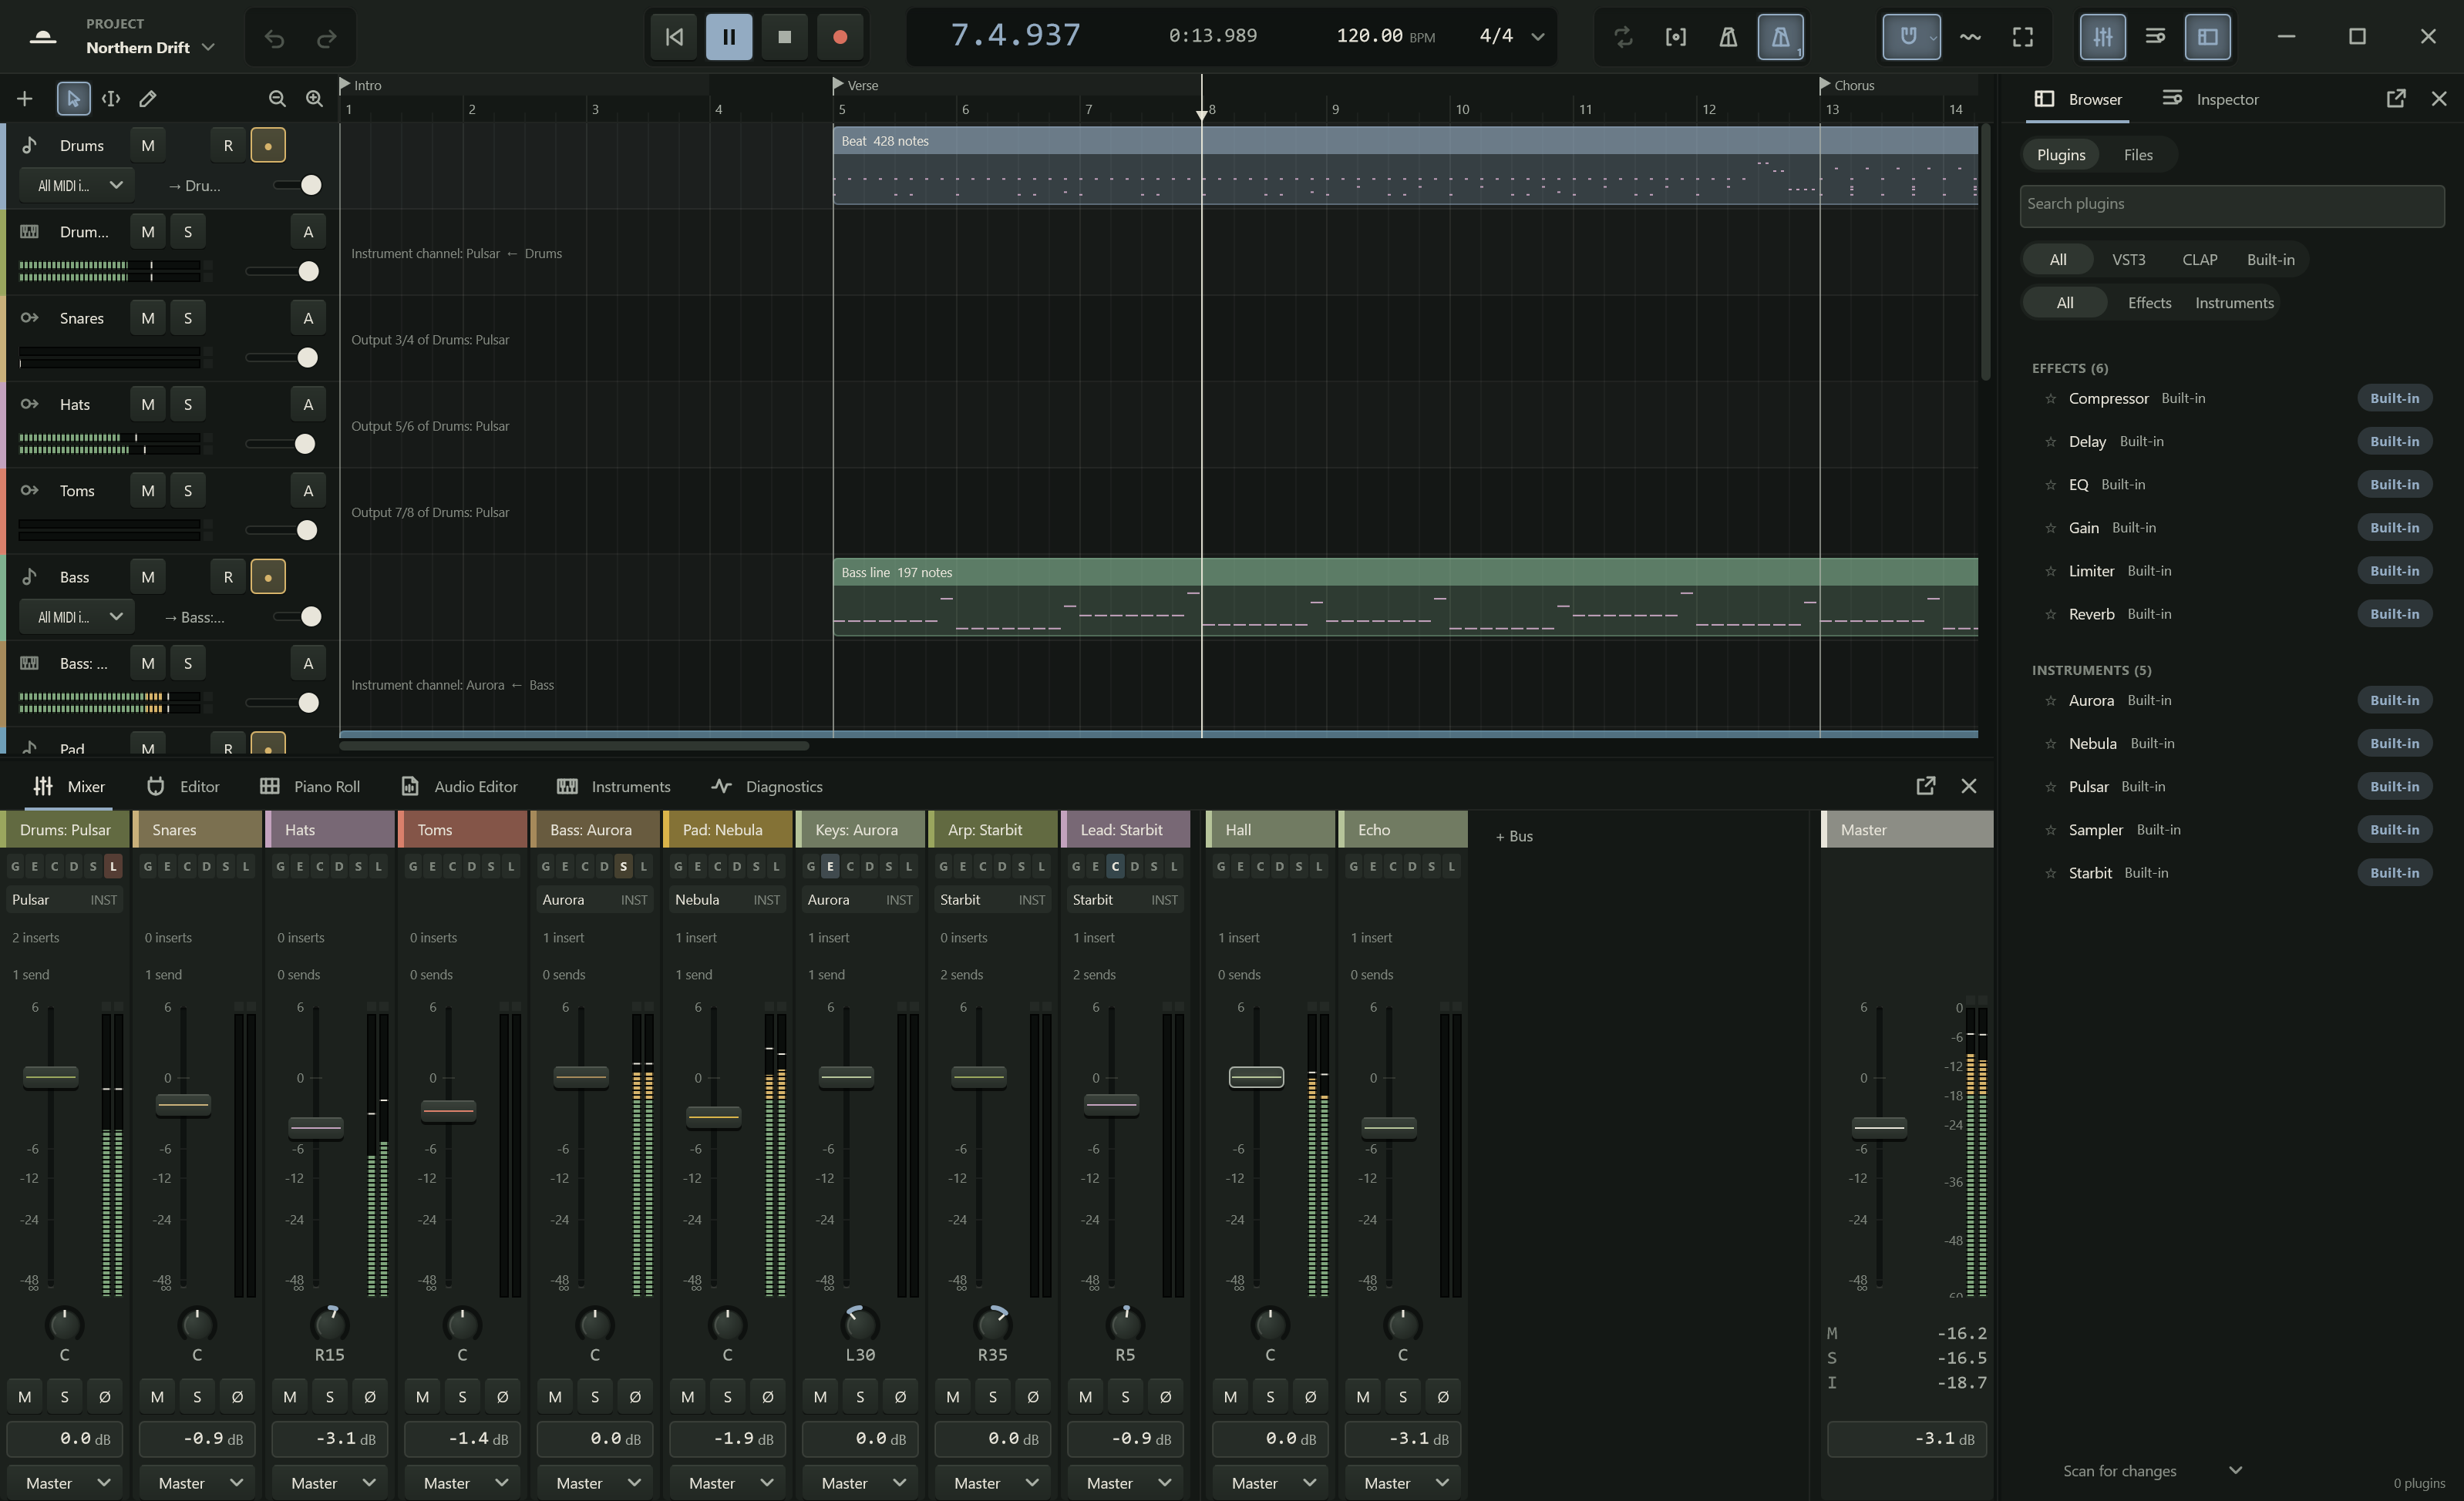Screen dimensions: 2464x1501
Task: Mute the Drums track in track list
Action: click(148, 145)
